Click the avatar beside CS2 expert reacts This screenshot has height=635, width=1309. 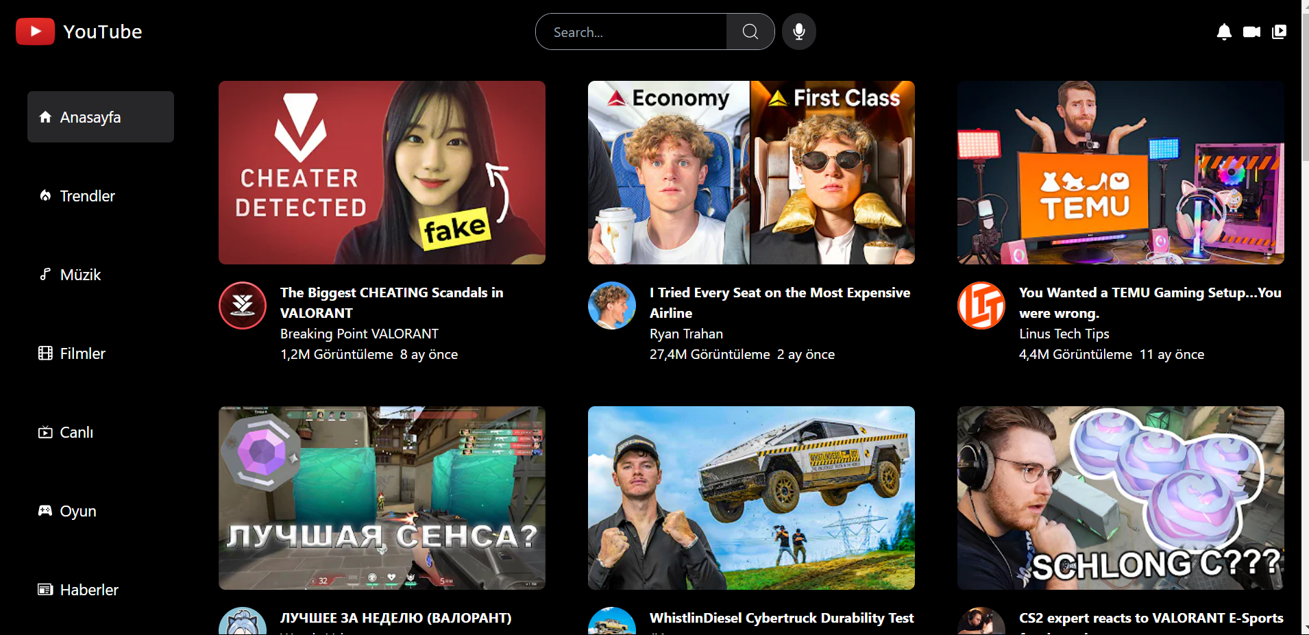pos(981,622)
